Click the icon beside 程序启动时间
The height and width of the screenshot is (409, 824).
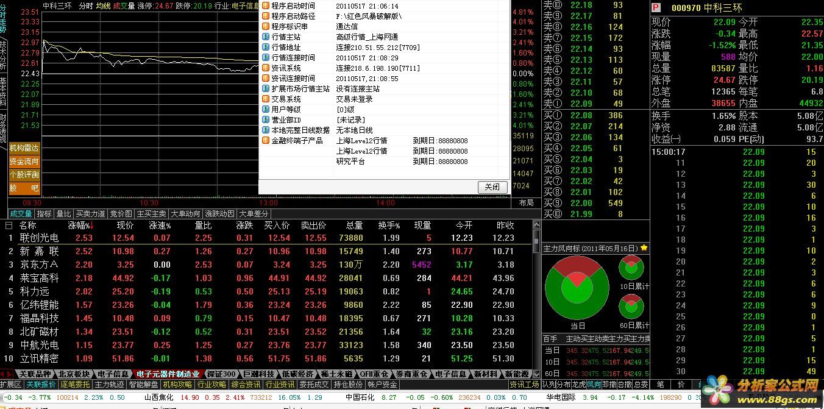(x=265, y=5)
